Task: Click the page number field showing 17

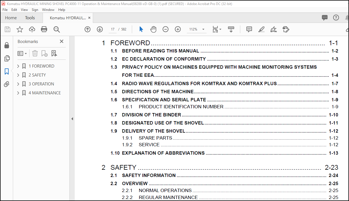Action: pyautogui.click(x=113, y=29)
